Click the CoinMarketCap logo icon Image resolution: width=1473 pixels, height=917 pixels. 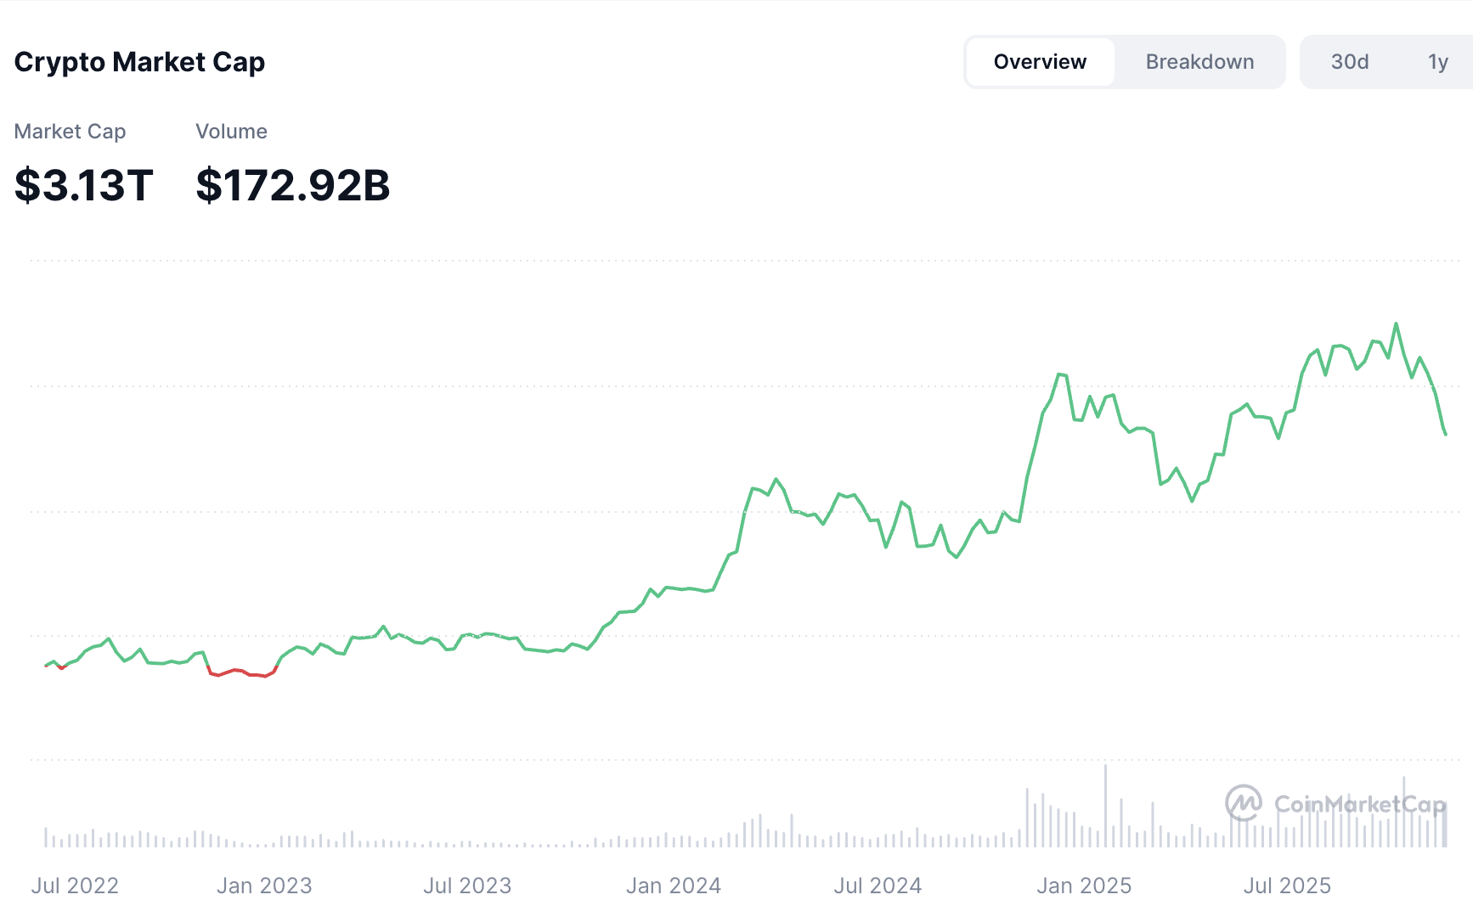click(1244, 802)
